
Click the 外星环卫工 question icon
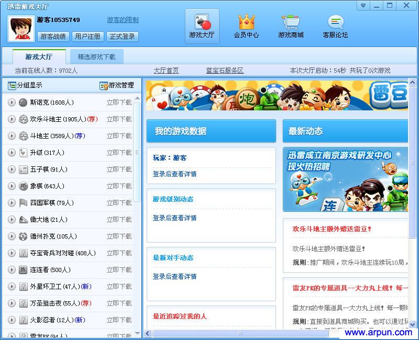[23, 287]
